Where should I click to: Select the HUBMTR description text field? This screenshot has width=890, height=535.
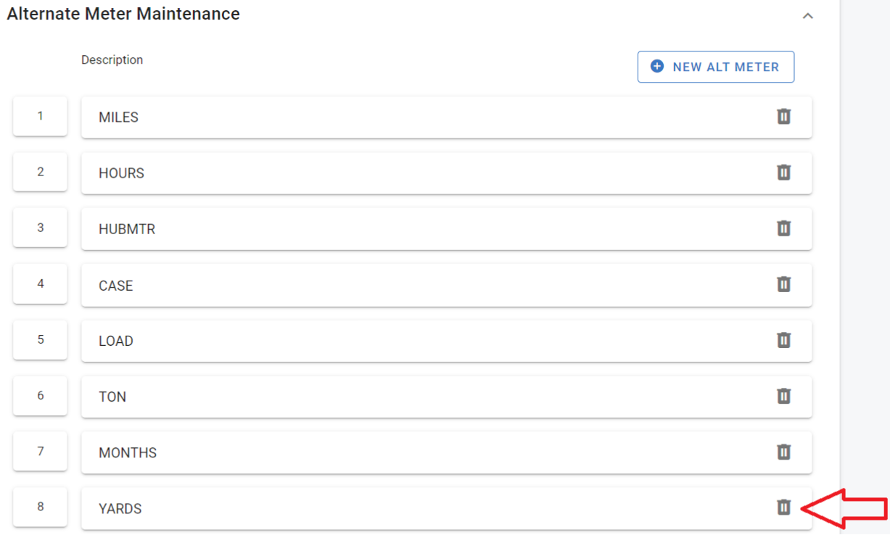pyautogui.click(x=421, y=229)
